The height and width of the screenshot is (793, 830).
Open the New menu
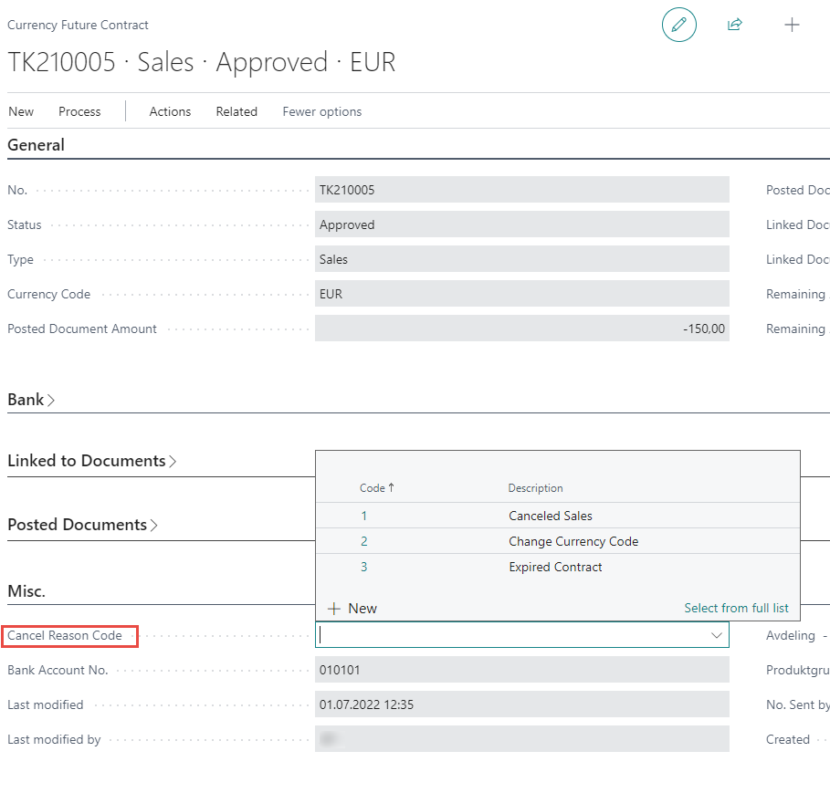click(21, 111)
